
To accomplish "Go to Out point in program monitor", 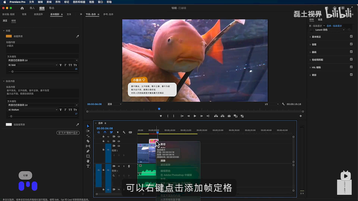I will (x=208, y=116).
